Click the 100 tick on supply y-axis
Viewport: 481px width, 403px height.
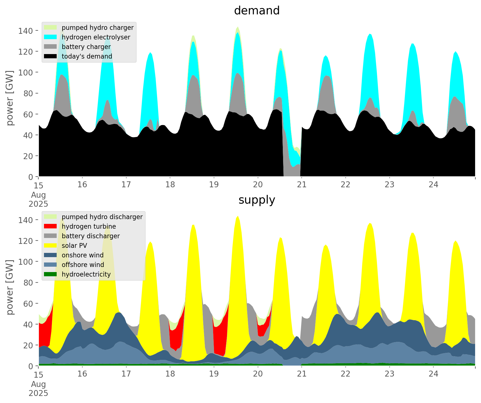(x=25, y=262)
